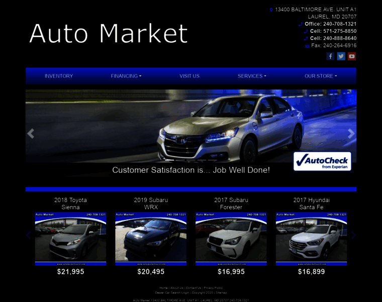Open the YouTube channel icon

[x=352, y=56]
